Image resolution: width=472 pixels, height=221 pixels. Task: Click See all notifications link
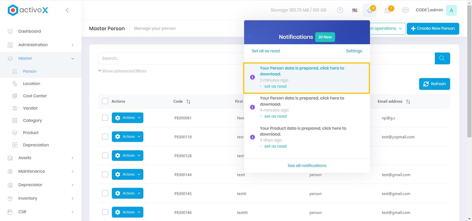(x=307, y=166)
